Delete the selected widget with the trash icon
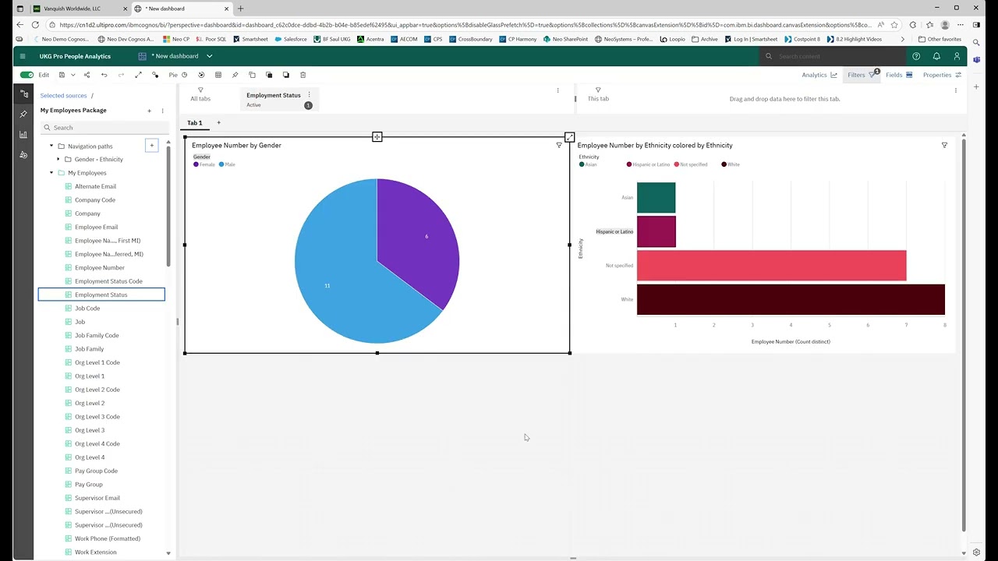 pos(303,75)
